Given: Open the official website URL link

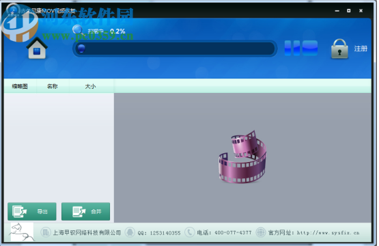Looking at the screenshot, I should [x=328, y=233].
